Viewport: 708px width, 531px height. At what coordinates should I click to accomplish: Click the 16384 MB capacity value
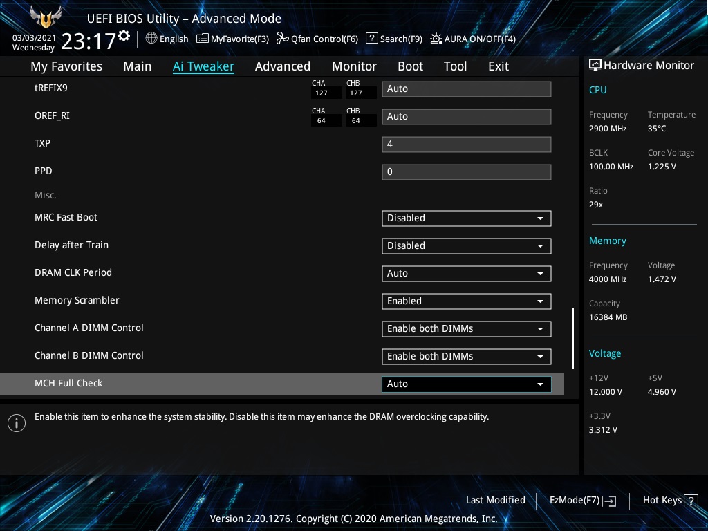coord(608,317)
